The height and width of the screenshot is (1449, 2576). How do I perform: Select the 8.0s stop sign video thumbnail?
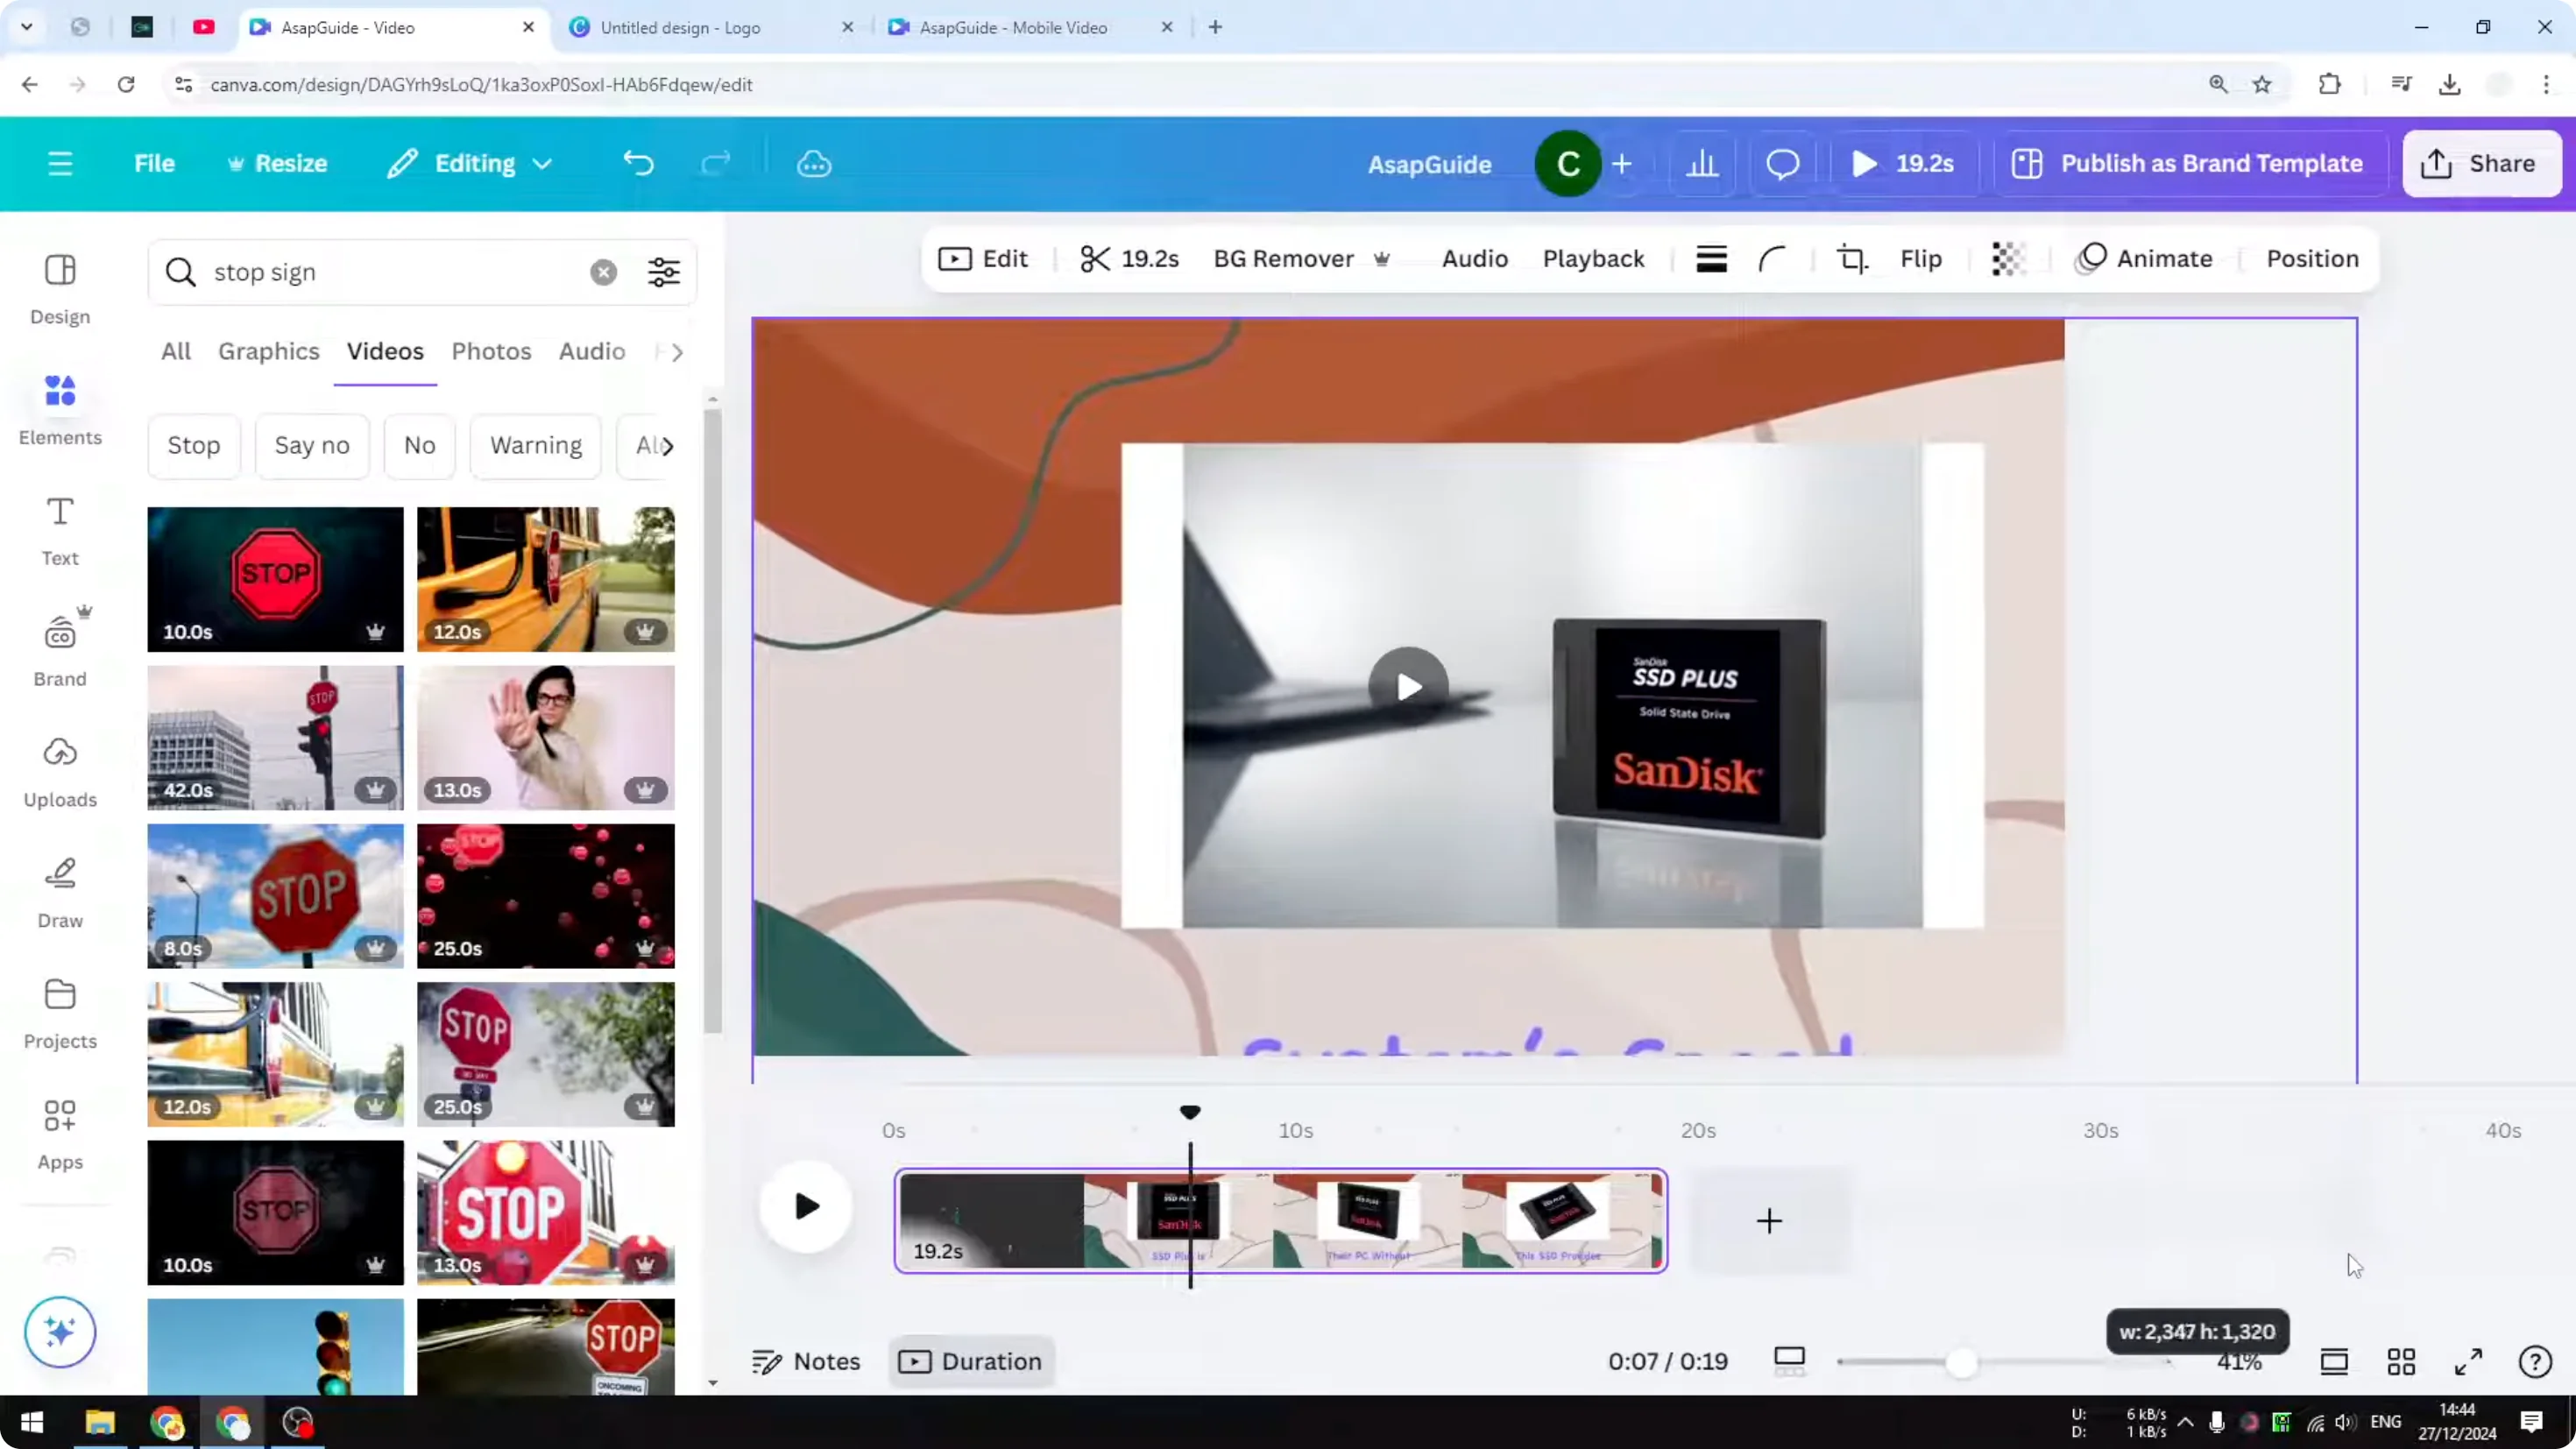(275, 895)
